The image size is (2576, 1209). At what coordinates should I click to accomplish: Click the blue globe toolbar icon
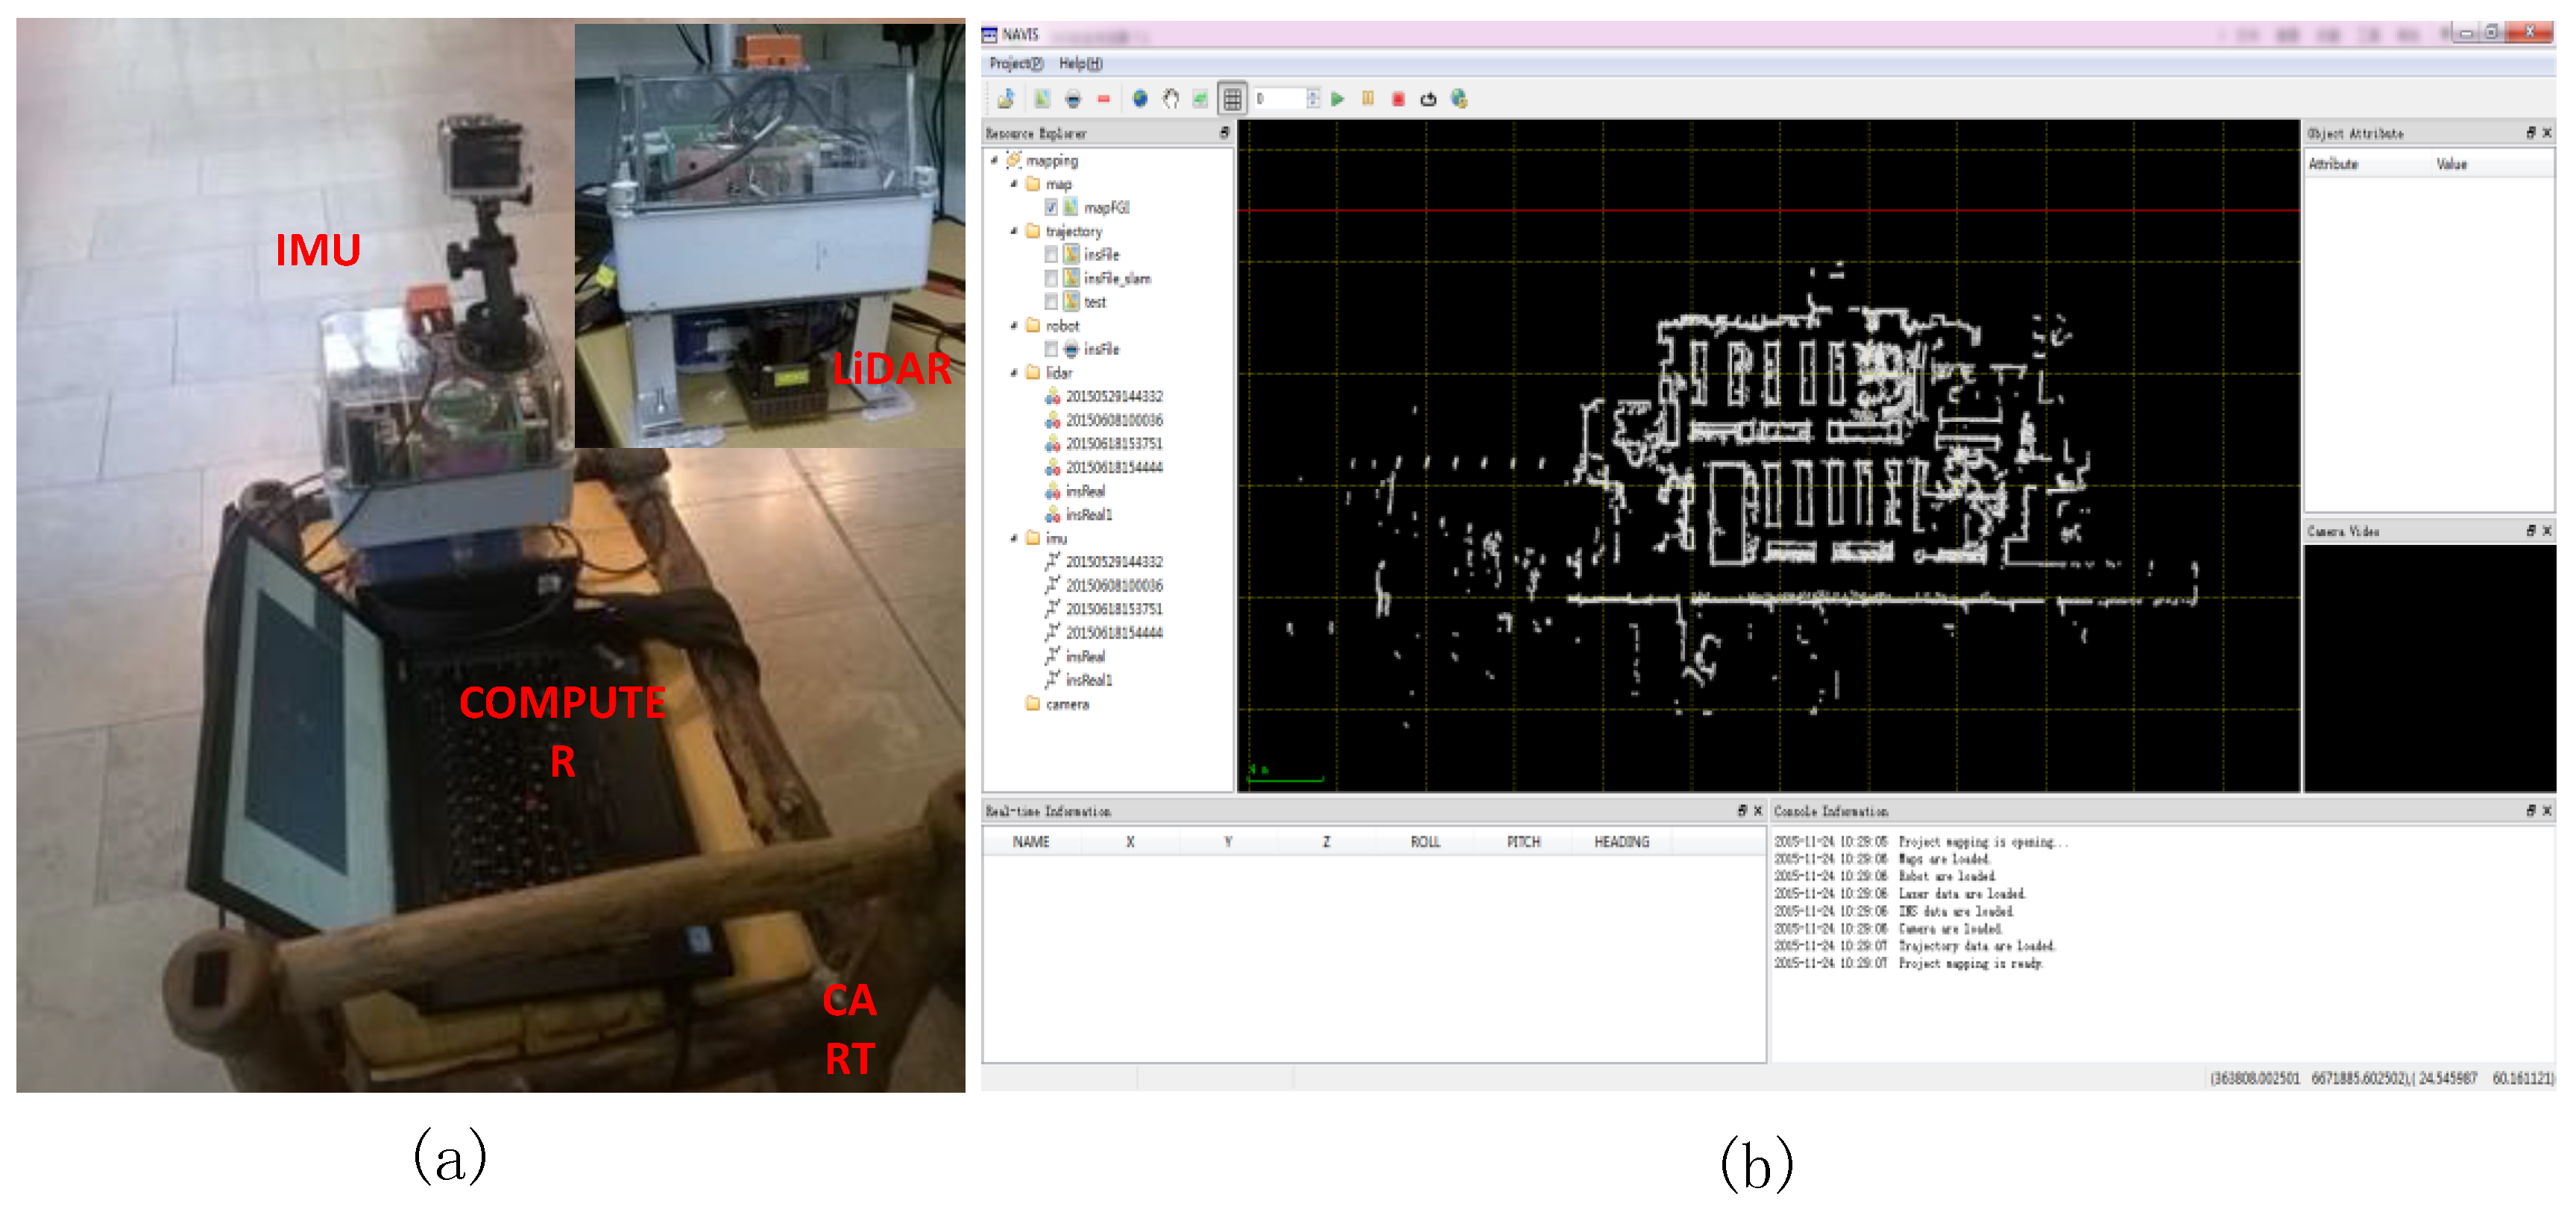1139,99
